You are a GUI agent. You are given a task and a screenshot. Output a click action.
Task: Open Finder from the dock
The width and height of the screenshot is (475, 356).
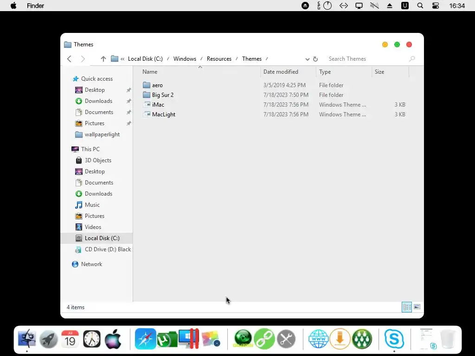[x=27, y=338]
